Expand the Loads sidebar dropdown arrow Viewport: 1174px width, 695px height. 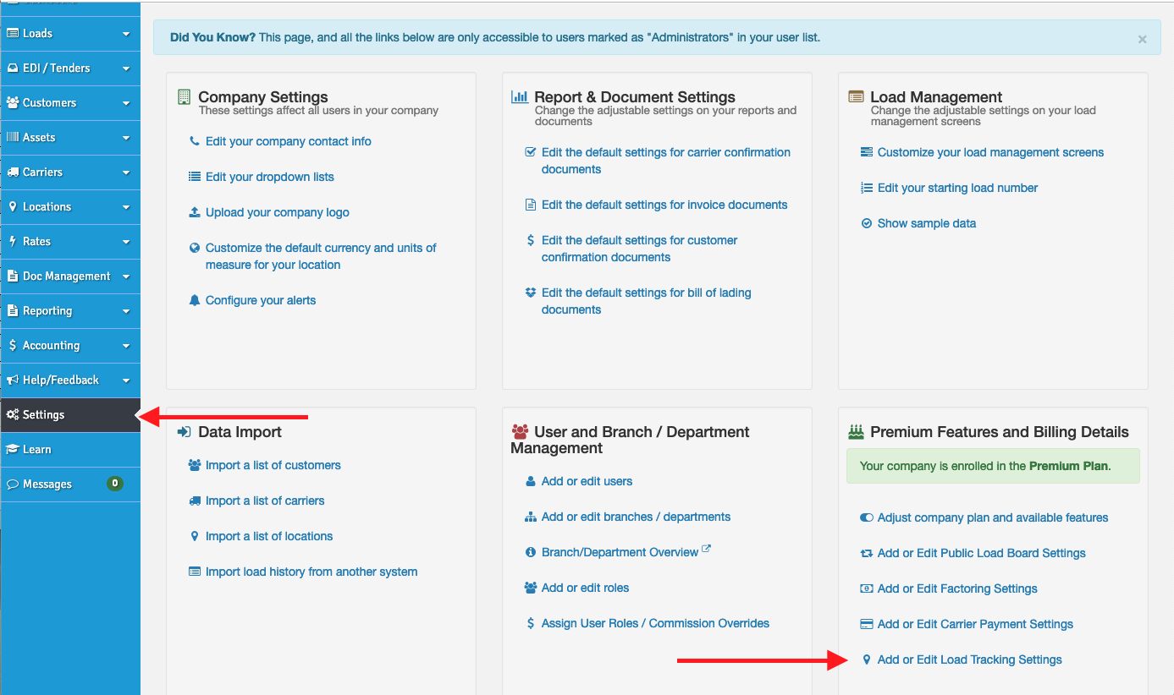click(126, 35)
